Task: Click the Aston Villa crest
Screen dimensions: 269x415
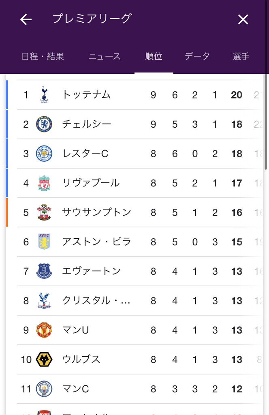Action: [44, 242]
